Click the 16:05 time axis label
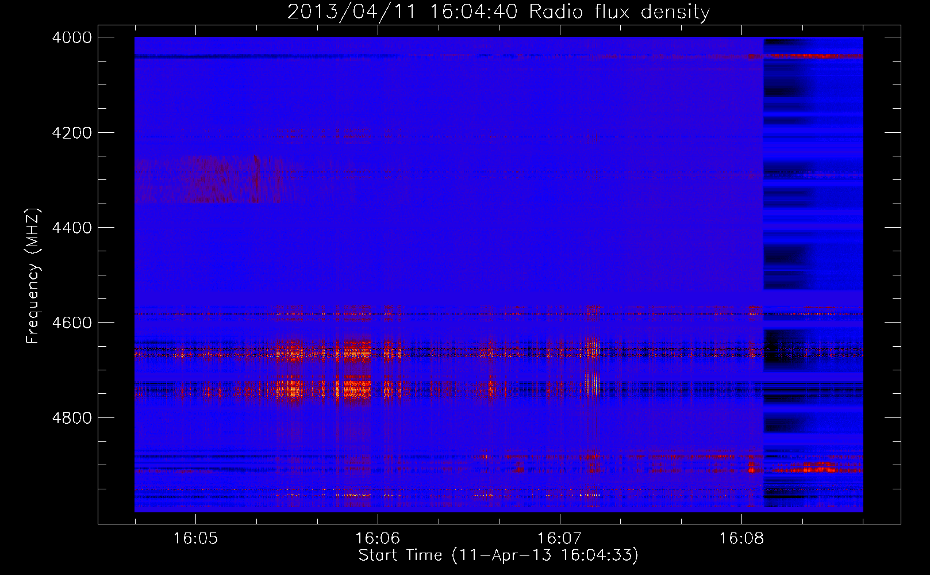 pos(195,539)
